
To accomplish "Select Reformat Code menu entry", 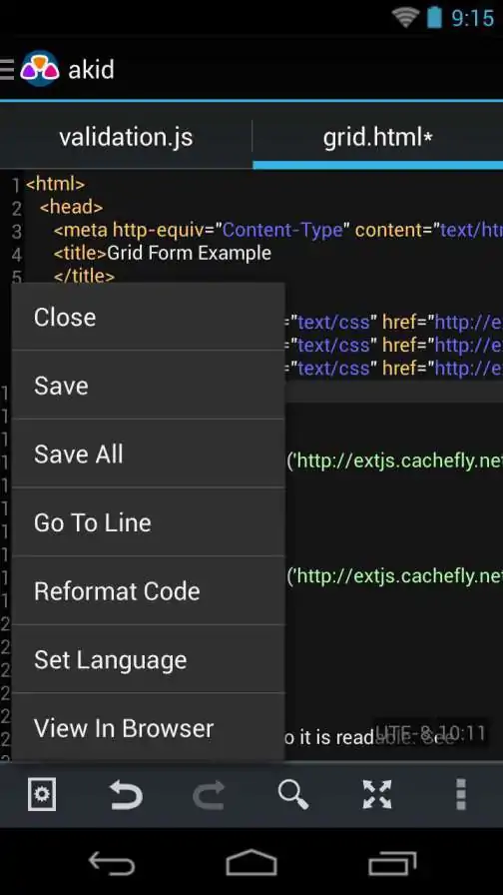I will coord(149,590).
